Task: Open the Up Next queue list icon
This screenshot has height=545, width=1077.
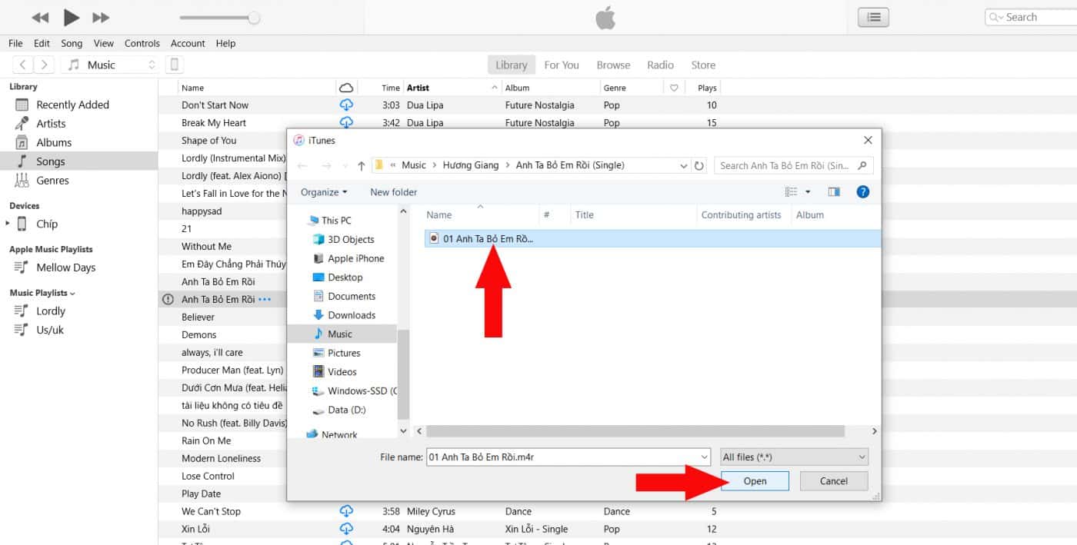Action: coord(873,17)
